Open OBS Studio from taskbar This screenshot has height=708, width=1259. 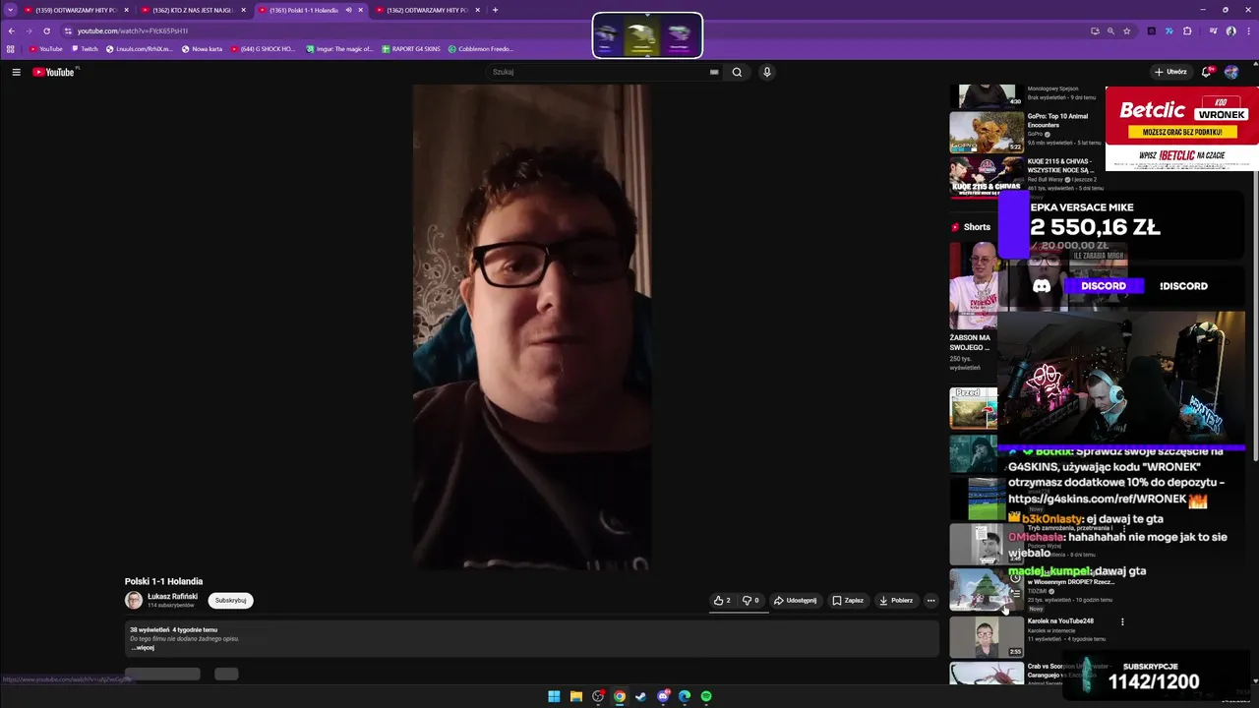pos(598,696)
